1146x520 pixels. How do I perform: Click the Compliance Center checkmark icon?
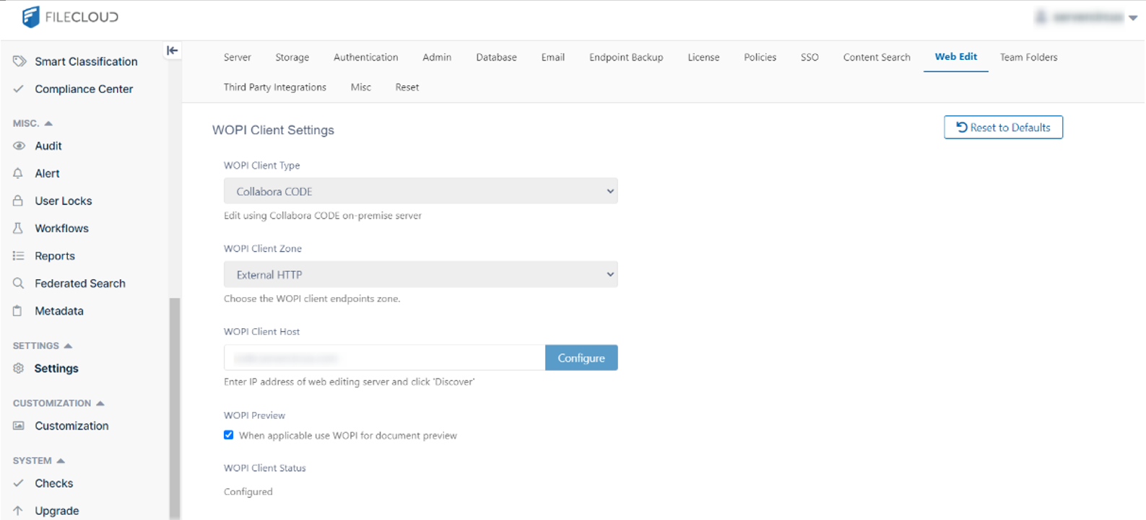click(19, 89)
